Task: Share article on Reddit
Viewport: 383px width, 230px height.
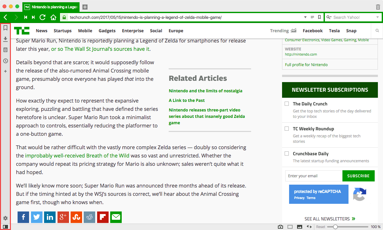Action: point(89,217)
